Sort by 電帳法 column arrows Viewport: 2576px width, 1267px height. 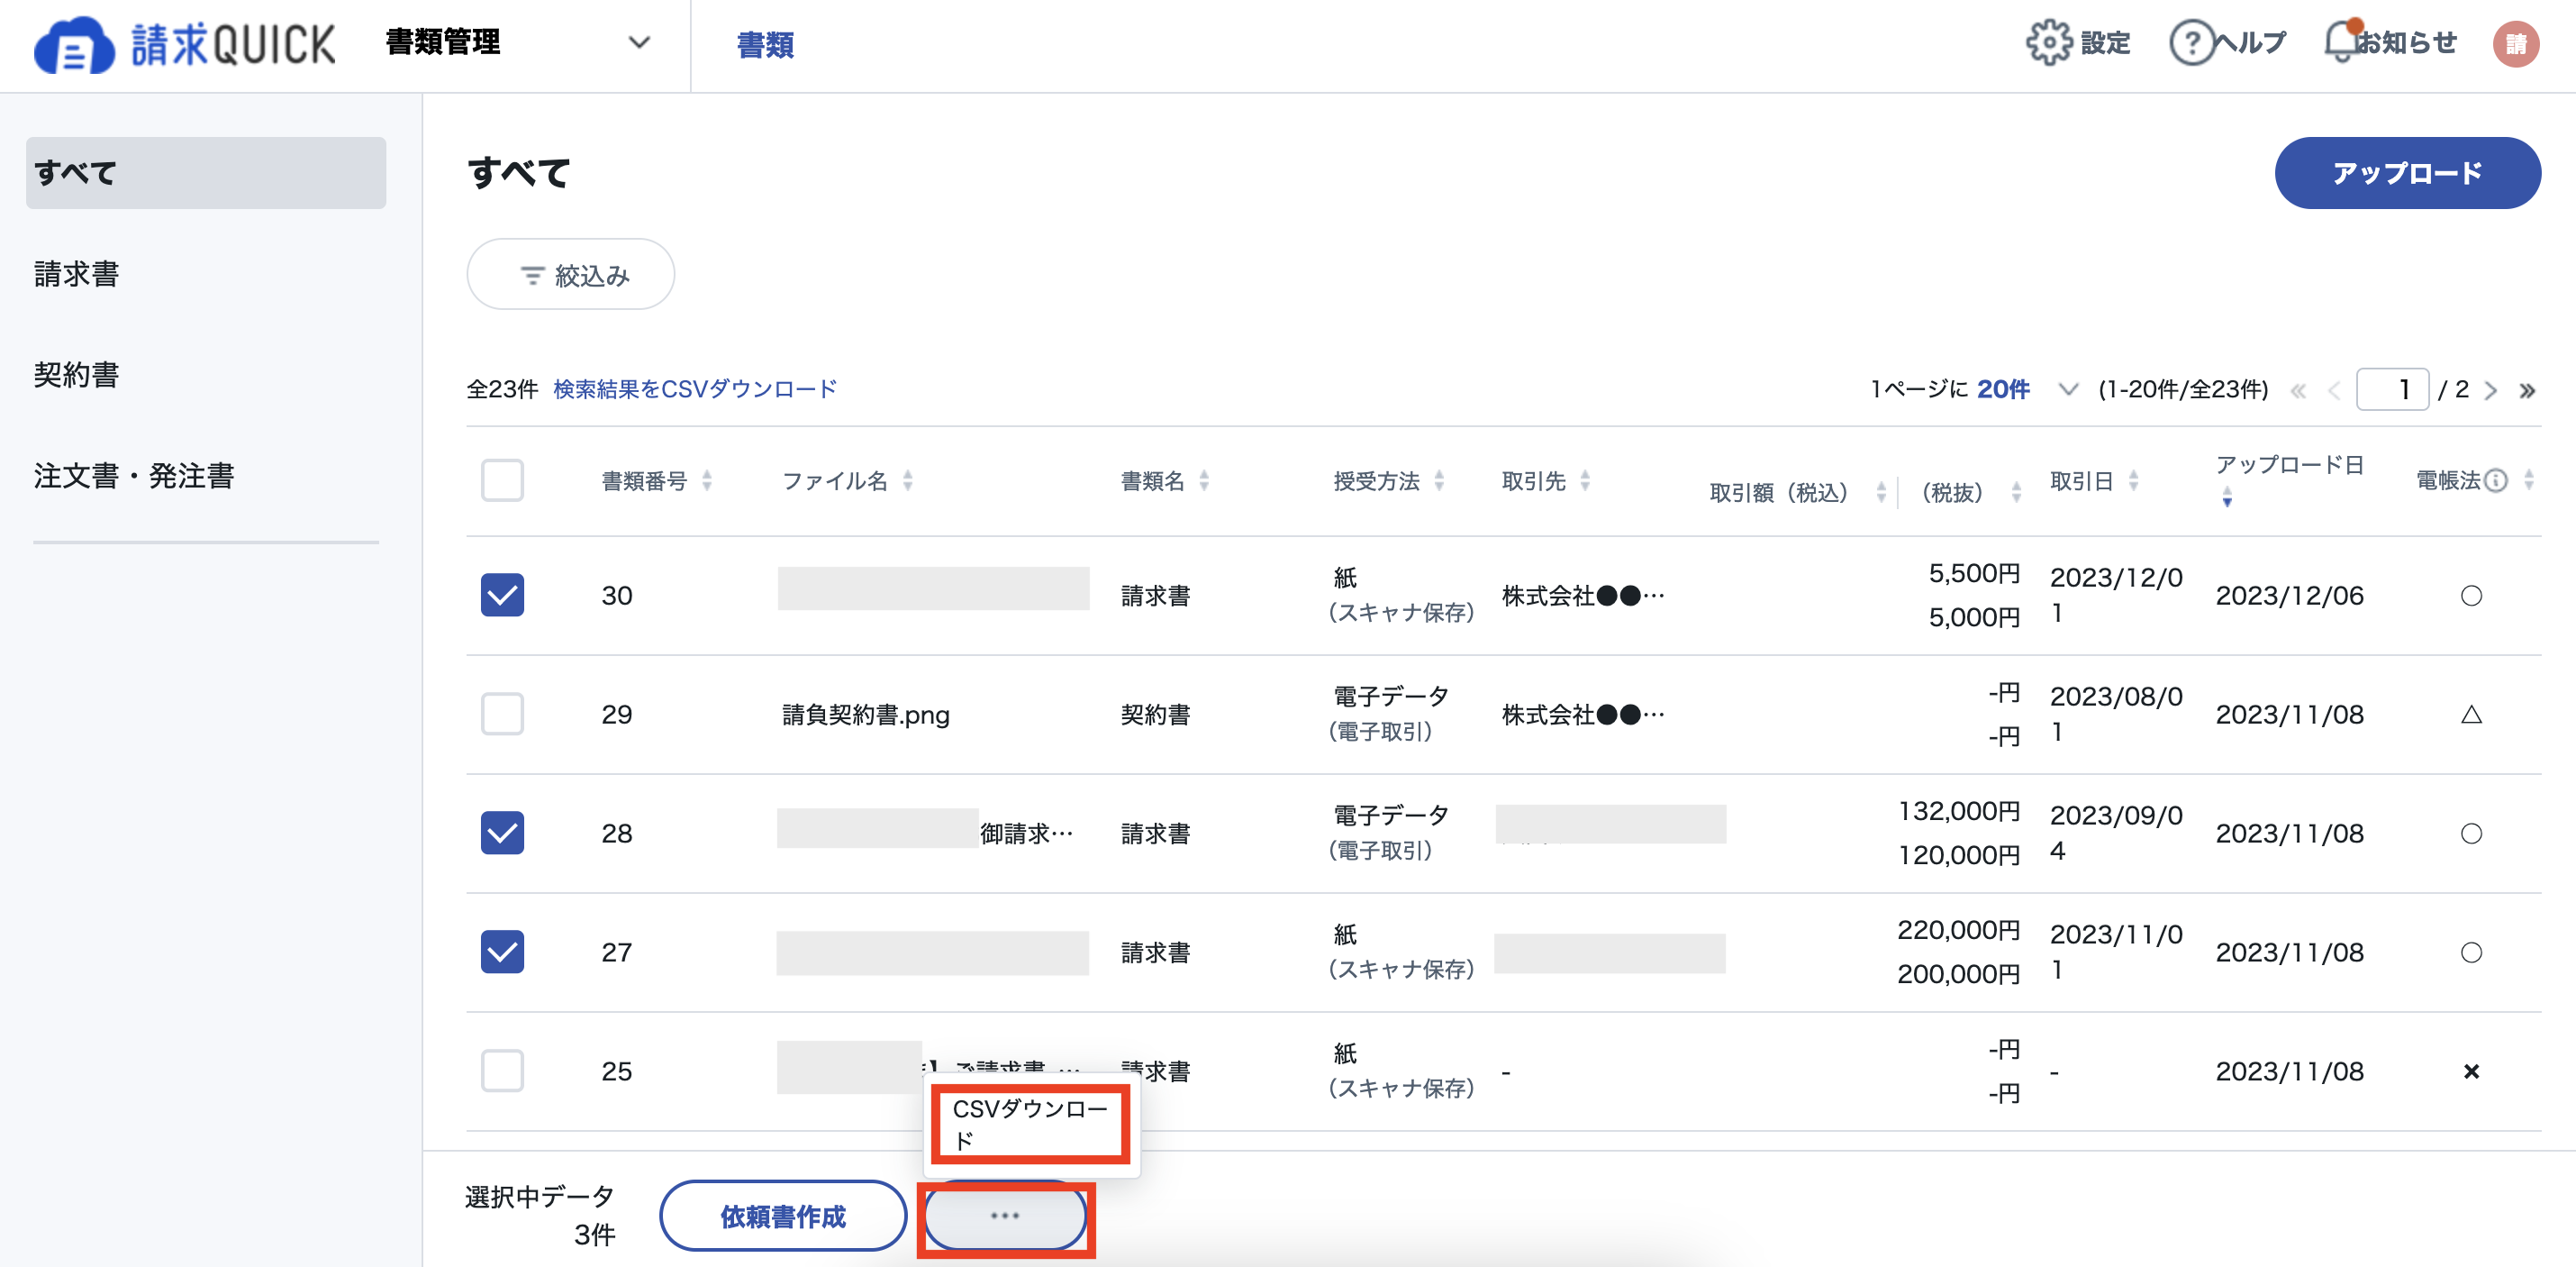[x=2528, y=480]
